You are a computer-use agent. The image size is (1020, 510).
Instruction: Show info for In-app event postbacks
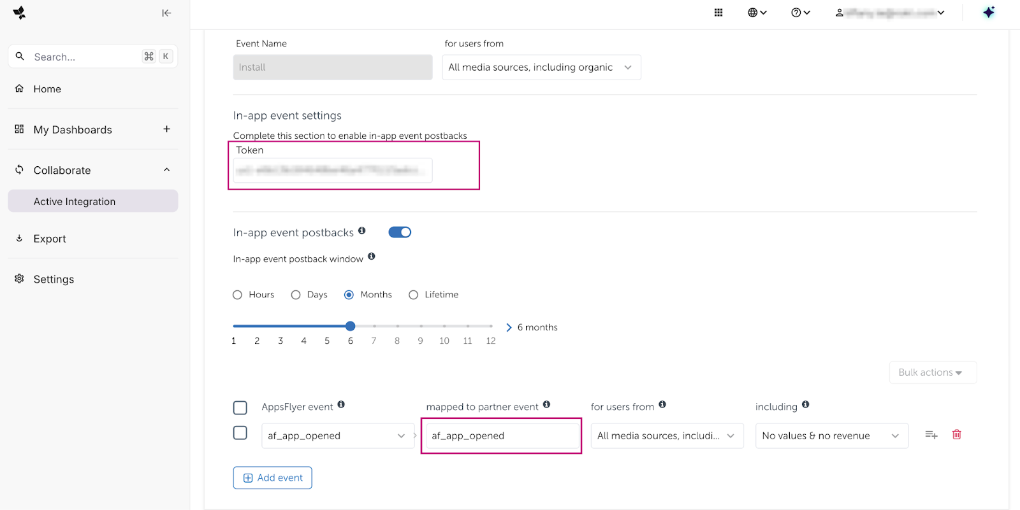[362, 231]
